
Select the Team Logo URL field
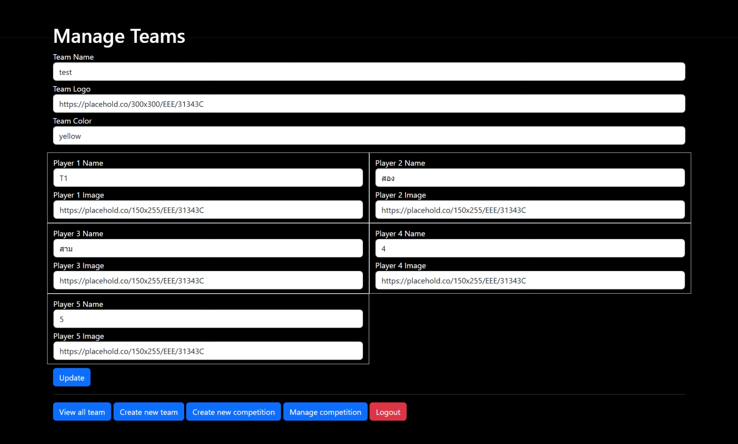point(369,103)
